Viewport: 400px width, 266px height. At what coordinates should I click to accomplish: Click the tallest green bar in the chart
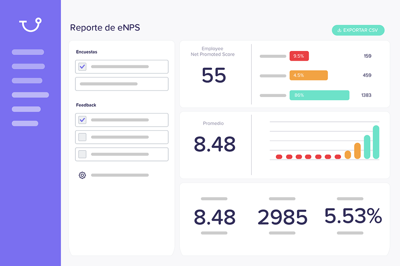coord(376,142)
